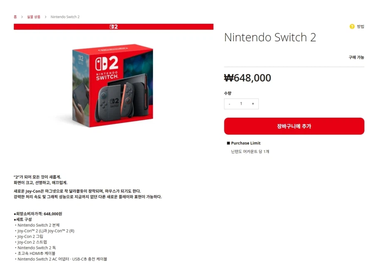The image size is (374, 269).
Task: Click the black square marker before Purchase Limit
Action: tap(228, 143)
